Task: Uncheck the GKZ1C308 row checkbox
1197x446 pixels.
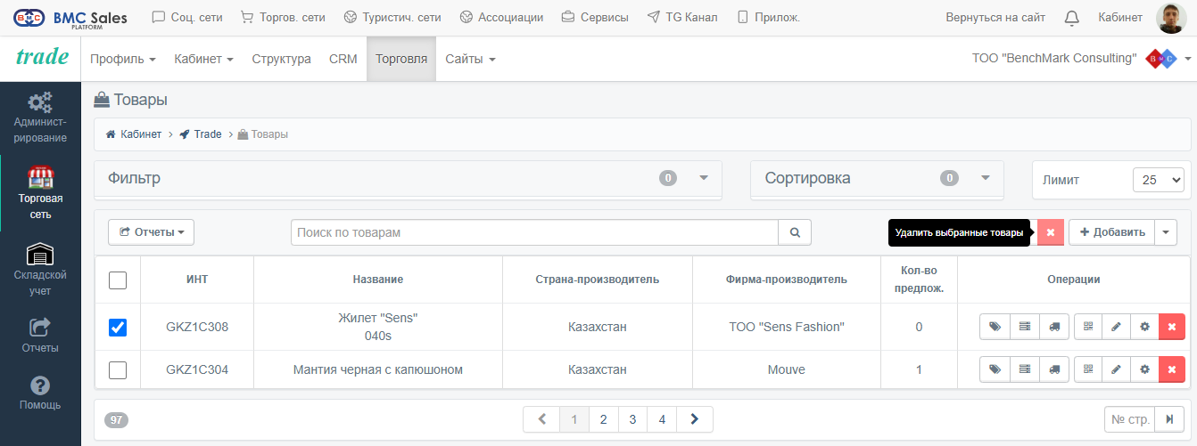Action: (118, 328)
